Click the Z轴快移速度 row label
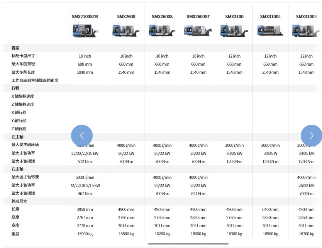Image resolution: width=322 pixels, height=248 pixels. coord(23,104)
